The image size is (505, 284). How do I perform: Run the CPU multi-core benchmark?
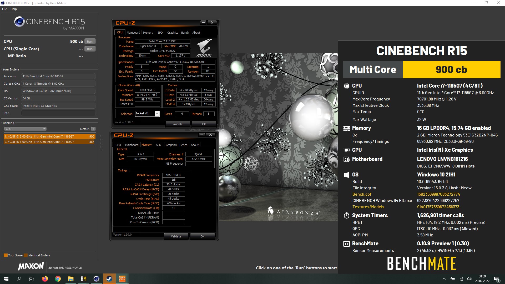coord(90,42)
